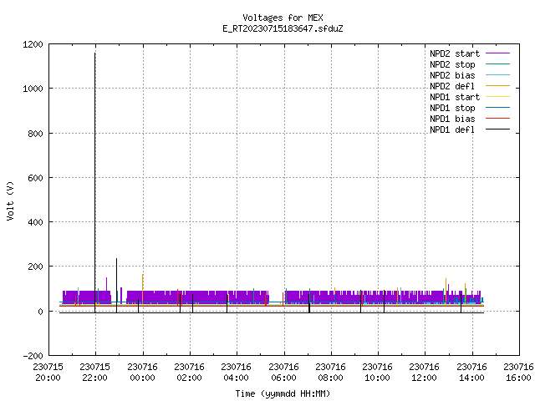Click the 400 y-axis tick value

coord(35,222)
